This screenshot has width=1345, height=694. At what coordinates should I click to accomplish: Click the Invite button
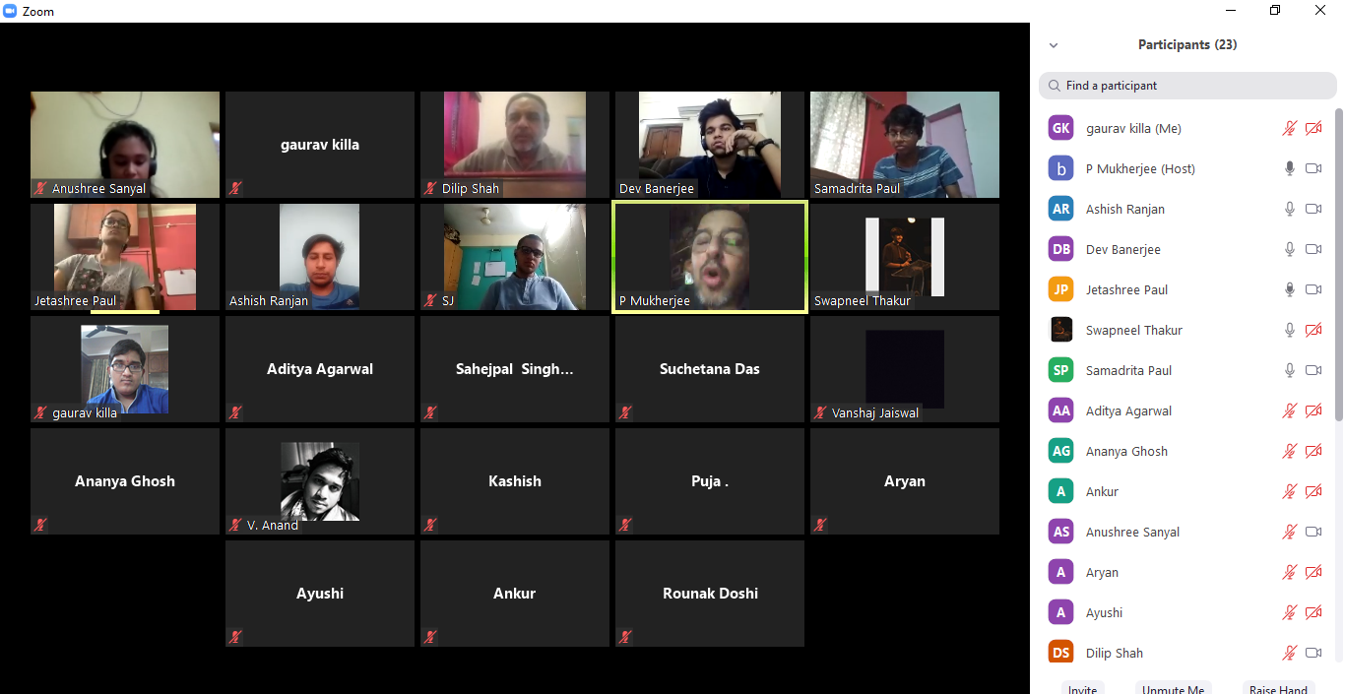point(1083,689)
